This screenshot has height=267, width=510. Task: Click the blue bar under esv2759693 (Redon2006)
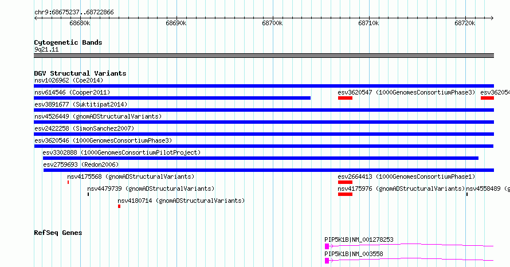click(269, 170)
